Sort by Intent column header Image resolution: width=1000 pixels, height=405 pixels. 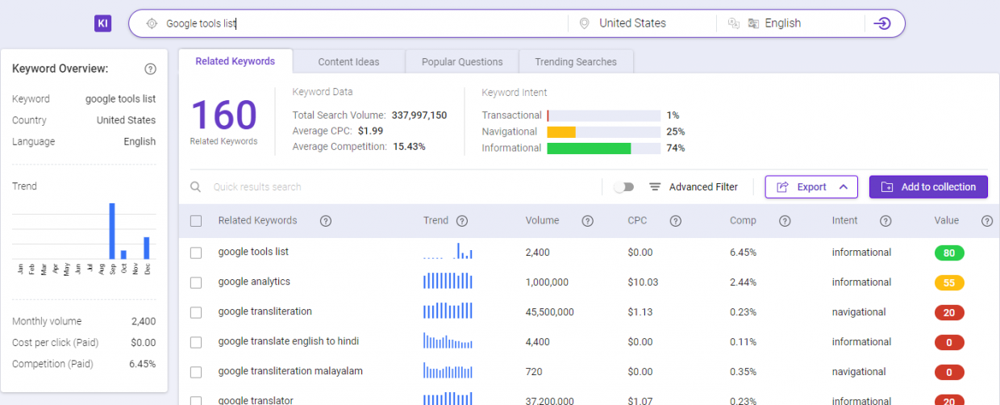coord(845,221)
